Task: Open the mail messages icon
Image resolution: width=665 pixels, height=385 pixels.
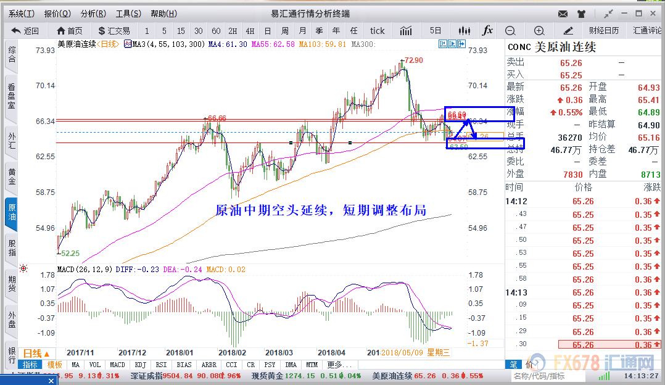Action: pos(563,14)
